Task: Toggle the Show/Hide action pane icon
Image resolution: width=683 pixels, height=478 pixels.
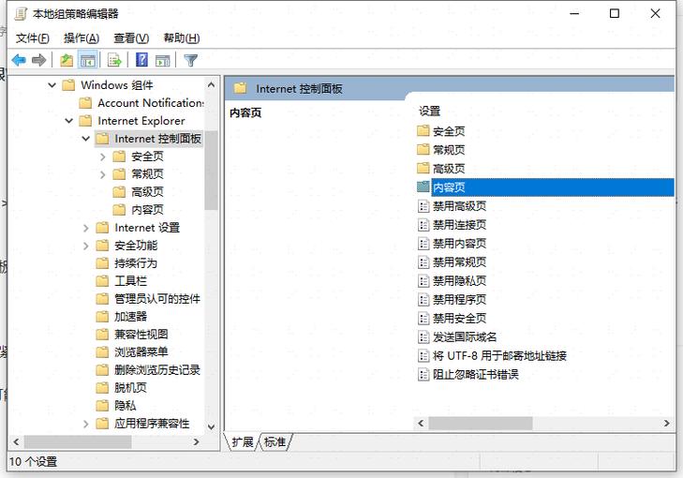Action: (x=162, y=60)
